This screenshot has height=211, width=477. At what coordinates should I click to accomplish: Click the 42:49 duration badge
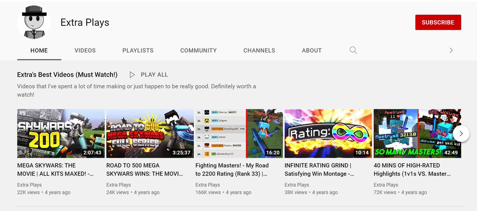451,153
